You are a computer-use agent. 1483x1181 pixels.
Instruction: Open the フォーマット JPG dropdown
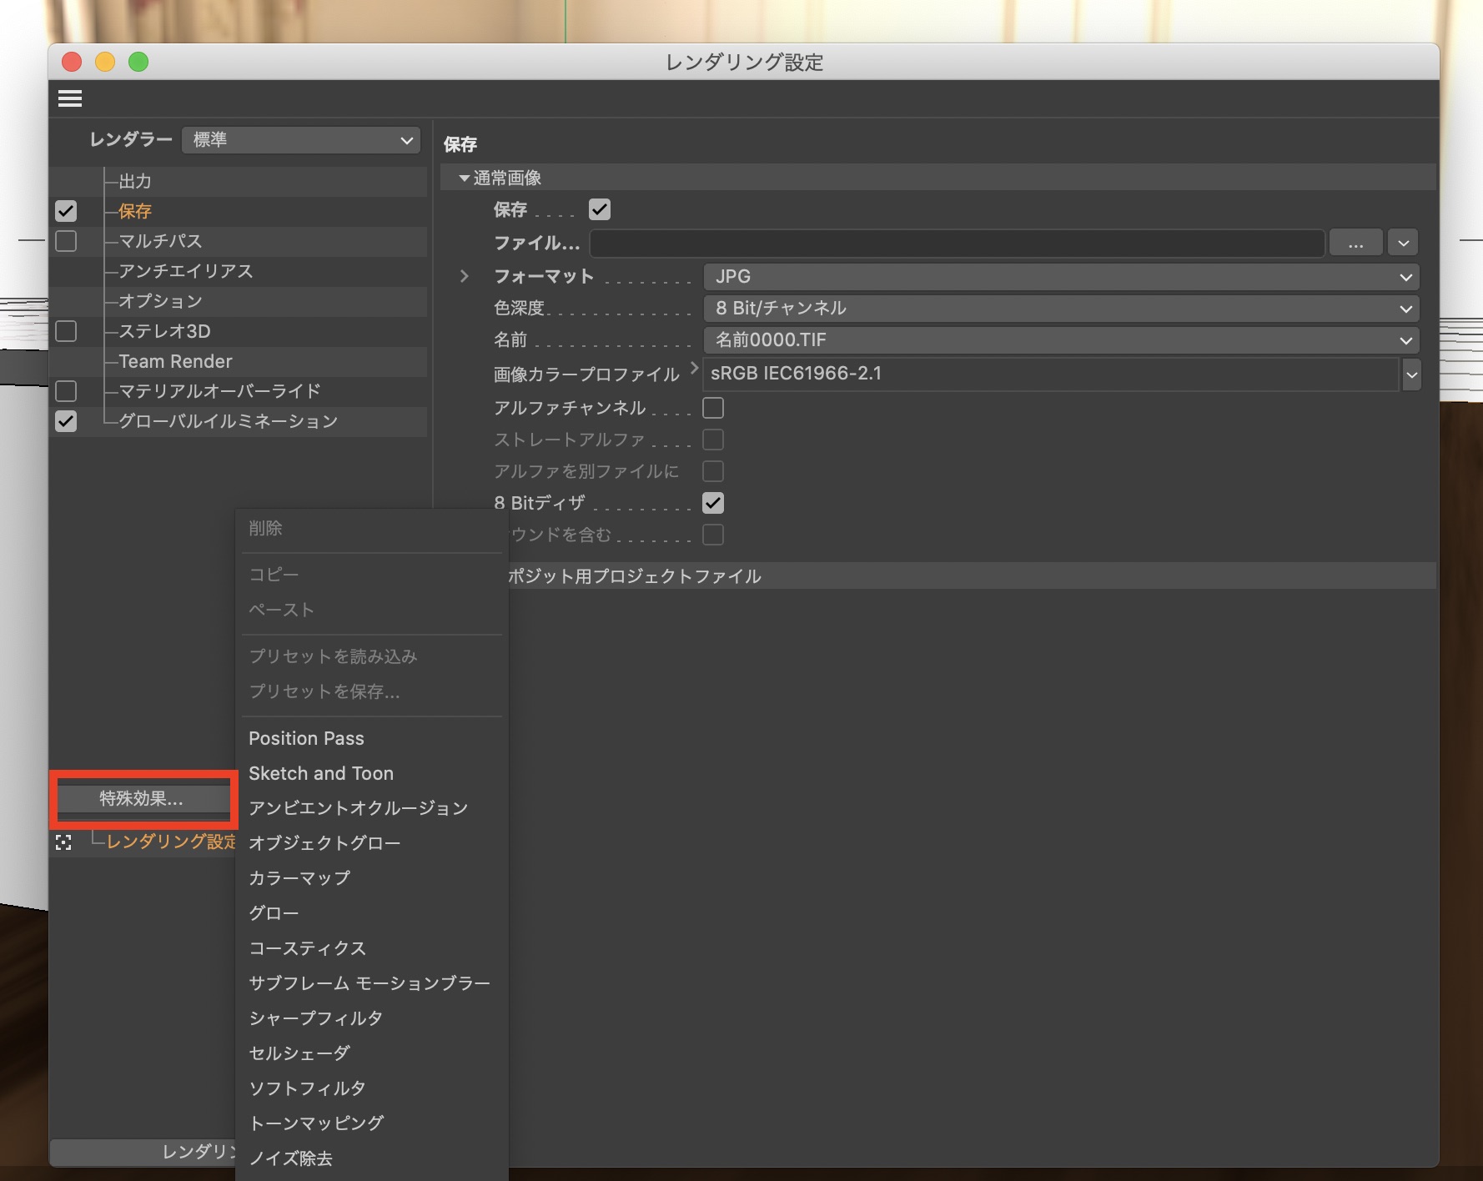(x=1060, y=277)
